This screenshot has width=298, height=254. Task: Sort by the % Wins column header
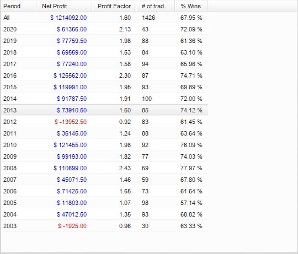coord(191,6)
